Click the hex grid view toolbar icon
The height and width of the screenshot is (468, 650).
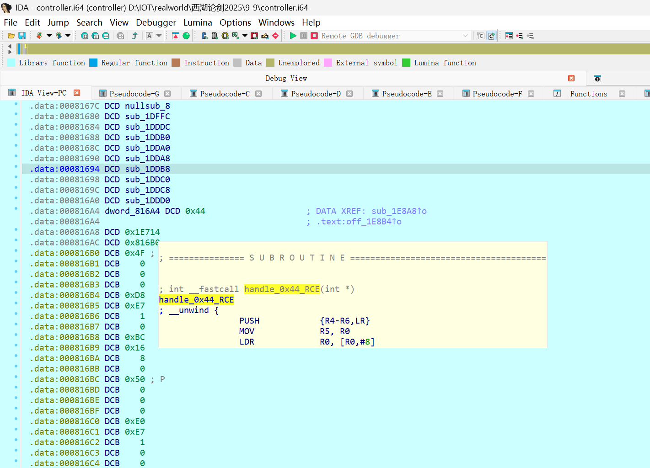click(85, 36)
